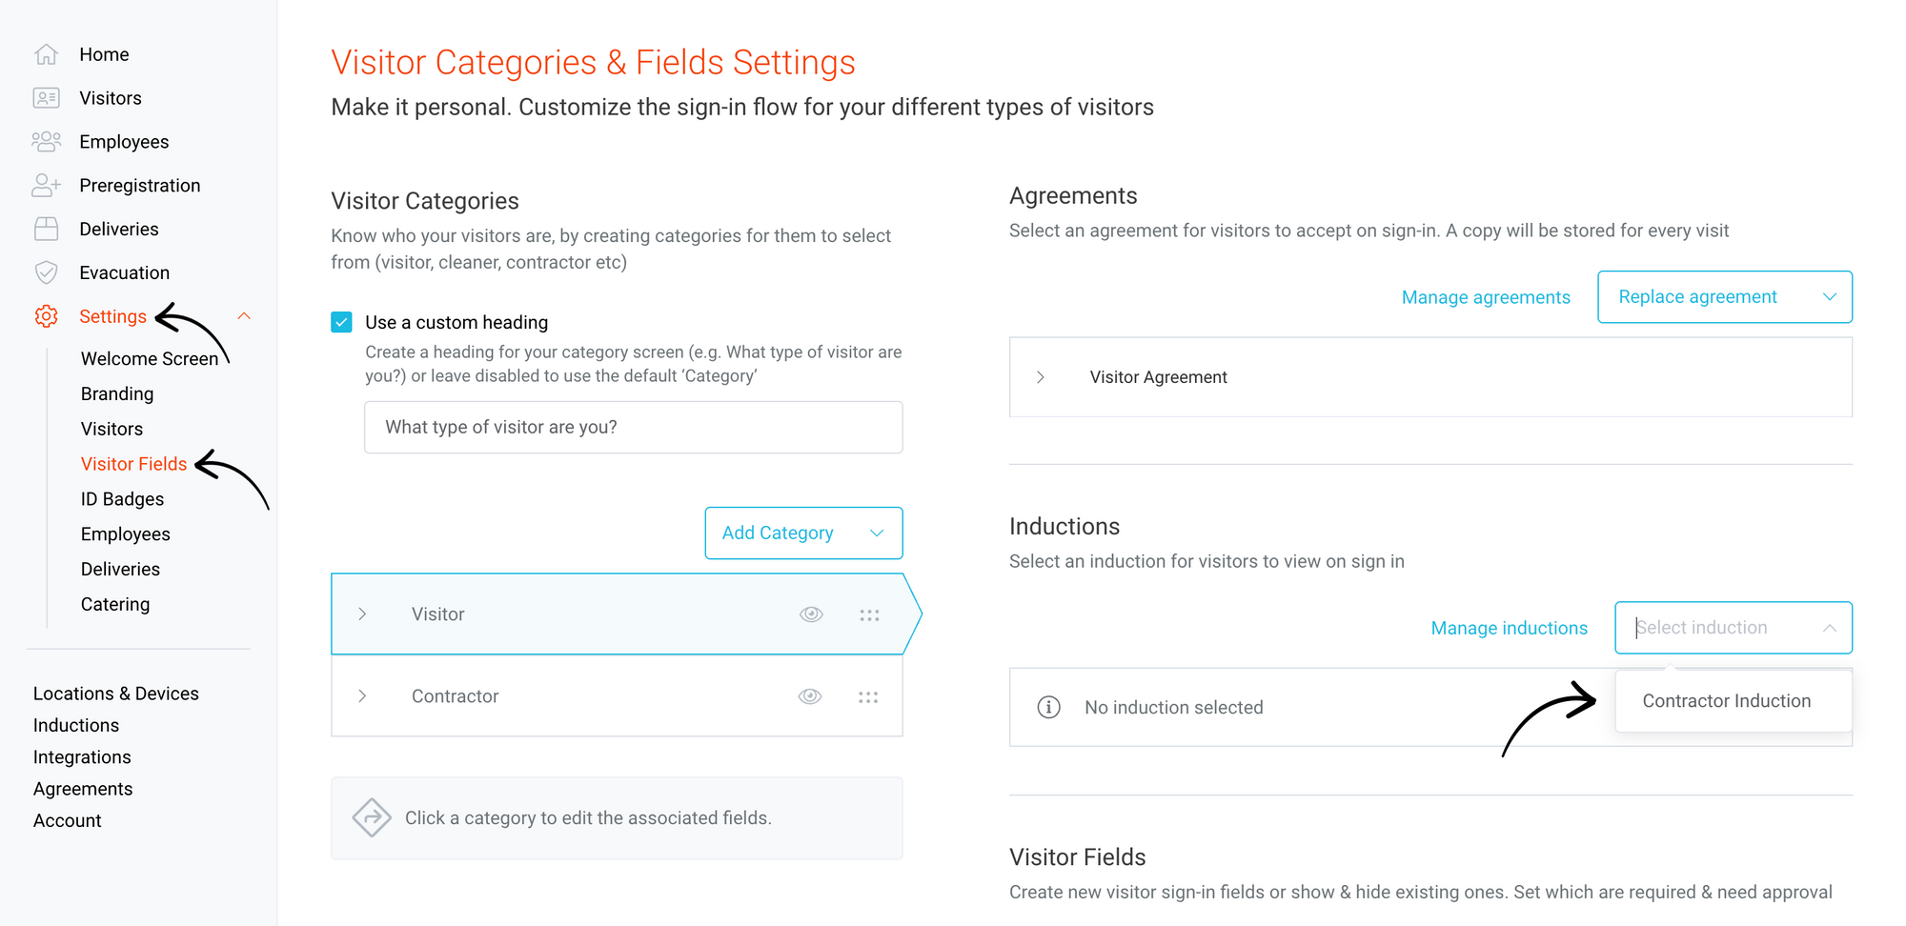Click the custom heading text field
Image resolution: width=1906 pixels, height=926 pixels.
point(633,428)
